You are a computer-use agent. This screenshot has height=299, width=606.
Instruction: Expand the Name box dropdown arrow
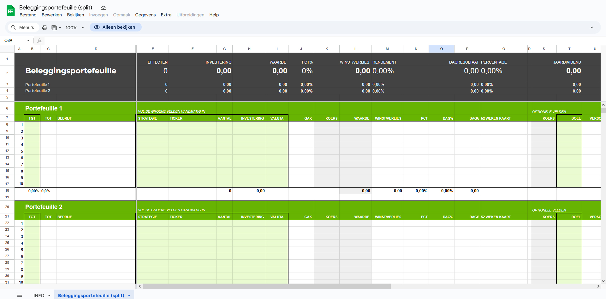[x=28, y=41]
